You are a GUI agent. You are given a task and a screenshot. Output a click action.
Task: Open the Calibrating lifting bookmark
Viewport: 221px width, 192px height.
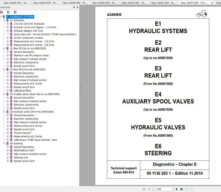point(22,91)
